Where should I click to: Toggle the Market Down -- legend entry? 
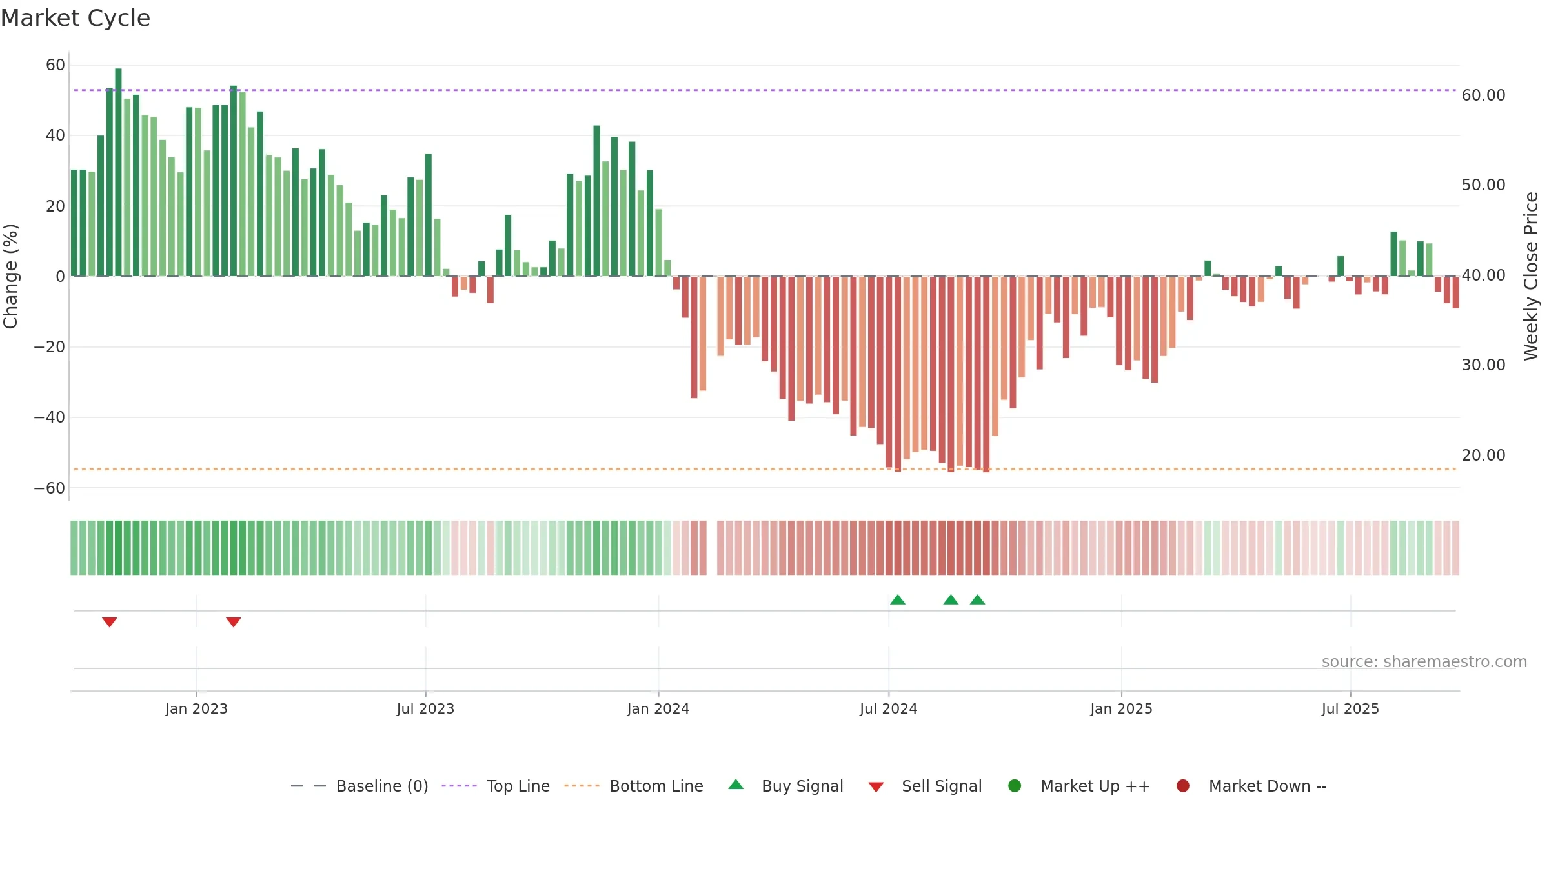click(1251, 786)
